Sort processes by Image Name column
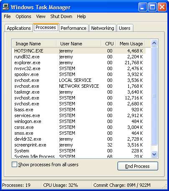Image resolution: width=169 pixels, height=191 pixels. click(34, 44)
